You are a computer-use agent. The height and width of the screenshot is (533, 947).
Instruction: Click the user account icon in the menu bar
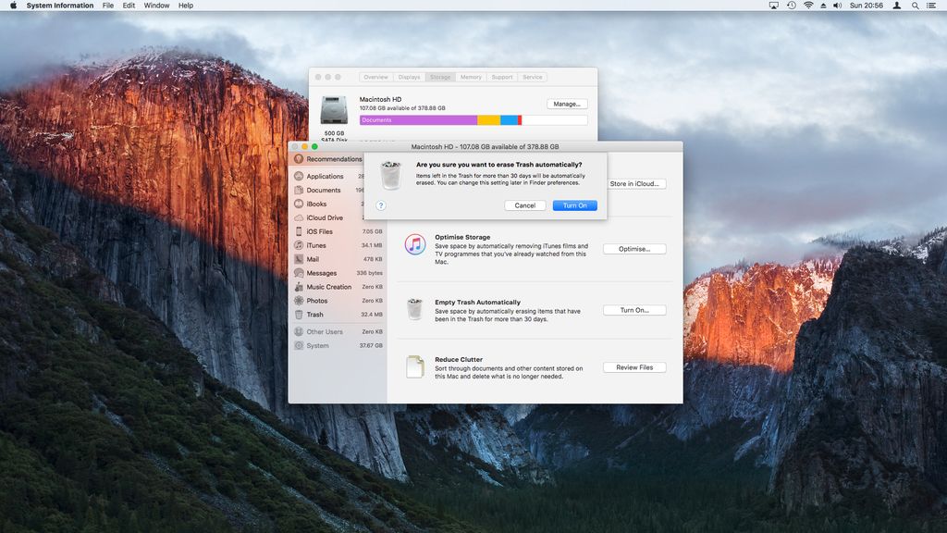[895, 6]
